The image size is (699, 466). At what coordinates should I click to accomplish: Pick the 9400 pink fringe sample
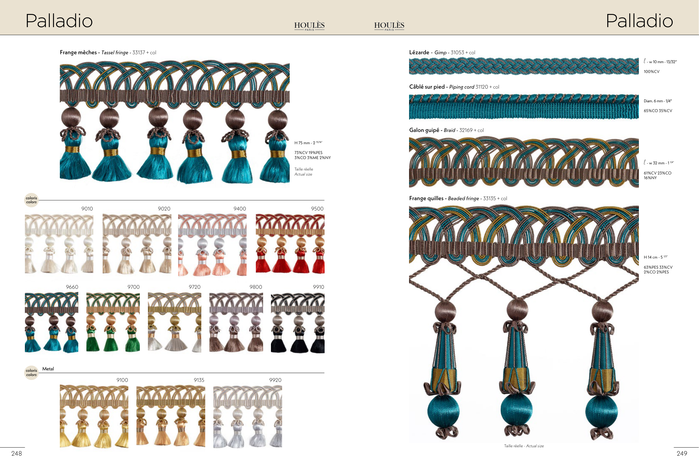tap(212, 244)
